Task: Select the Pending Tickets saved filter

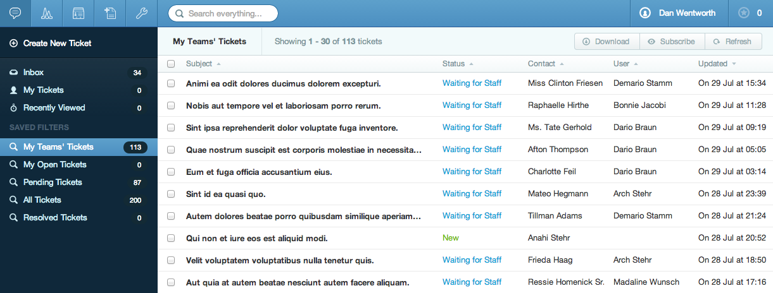Action: tap(79, 182)
